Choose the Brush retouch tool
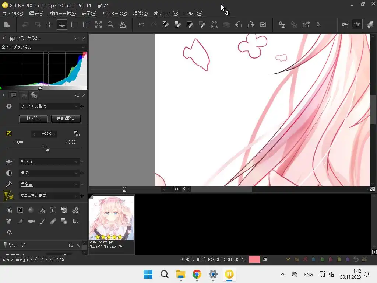The width and height of the screenshot is (377, 283). tap(42, 221)
